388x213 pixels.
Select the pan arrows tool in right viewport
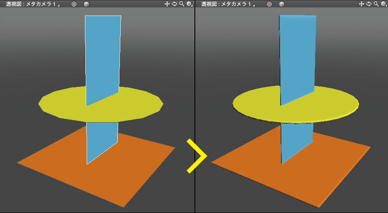(x=362, y=4)
